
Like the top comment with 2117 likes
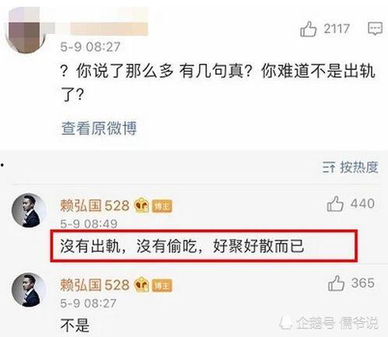[x=308, y=29]
